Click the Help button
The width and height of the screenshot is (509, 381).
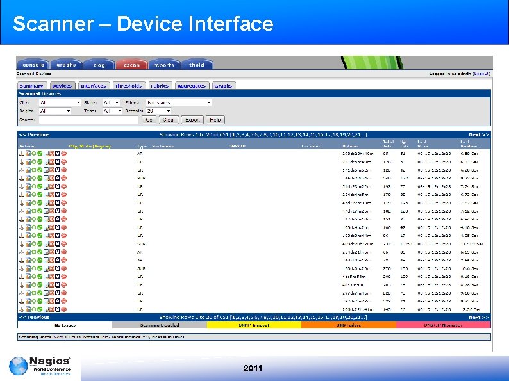pyautogui.click(x=215, y=120)
